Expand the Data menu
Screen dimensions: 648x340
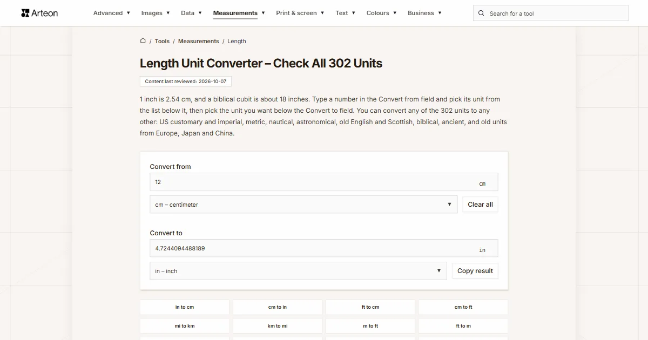tap(191, 13)
